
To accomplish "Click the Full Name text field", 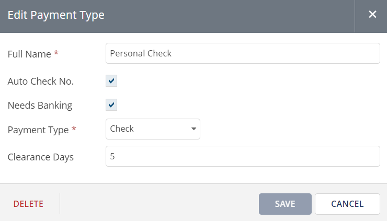I will click(x=243, y=53).
